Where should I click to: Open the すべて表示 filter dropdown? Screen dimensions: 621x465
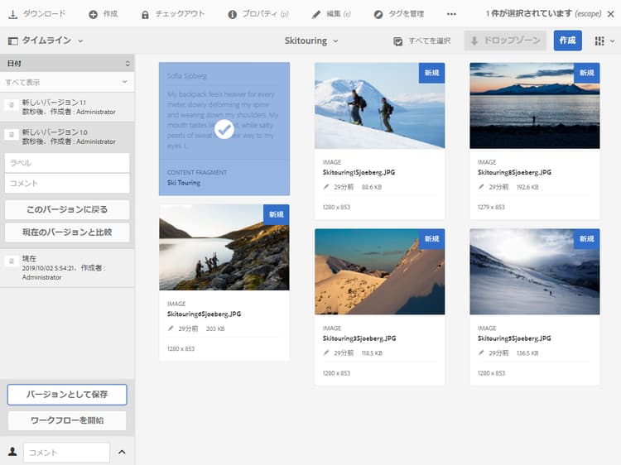click(67, 82)
